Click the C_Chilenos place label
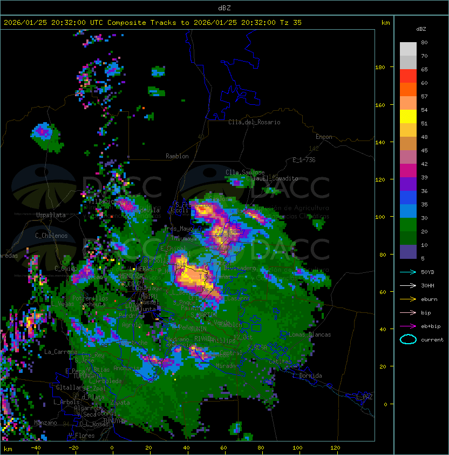 point(51,236)
